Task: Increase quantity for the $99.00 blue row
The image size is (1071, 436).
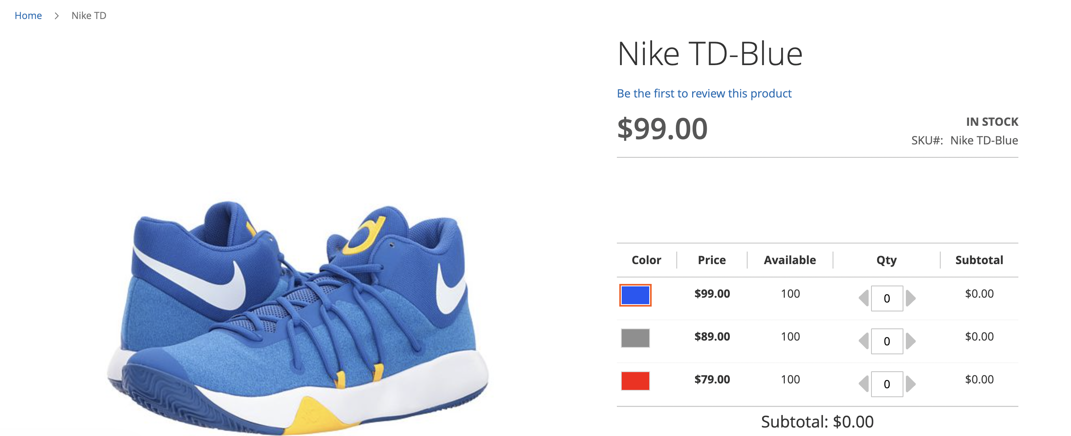Action: (x=911, y=298)
